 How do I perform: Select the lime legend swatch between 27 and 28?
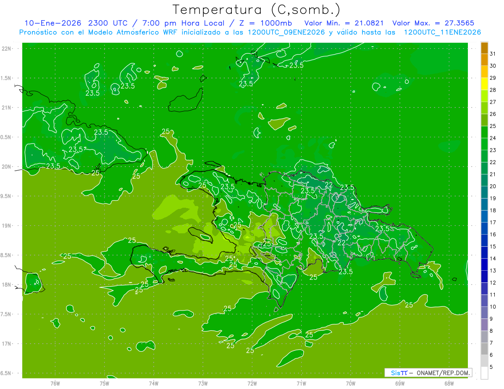coord(484,96)
